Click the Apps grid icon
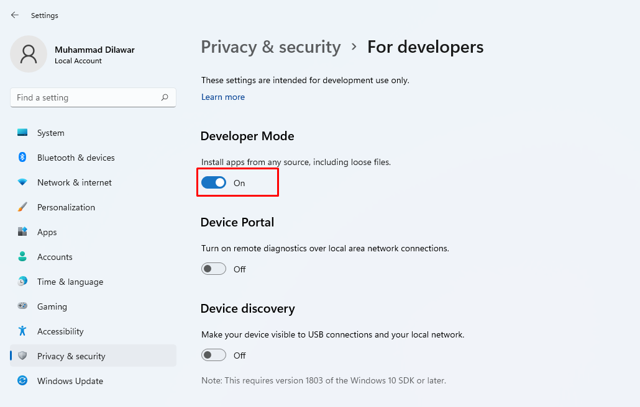The width and height of the screenshot is (640, 407). click(22, 232)
